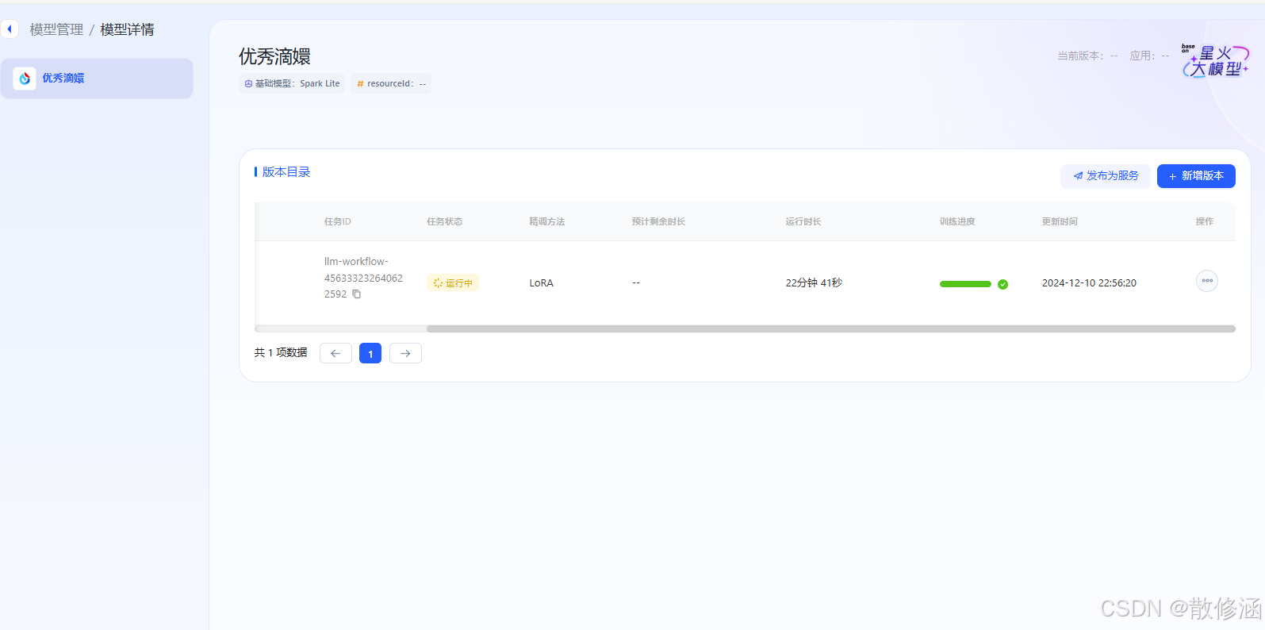Click the LoRA method cell
Screen dimensions: 1265x630
pyautogui.click(x=541, y=283)
